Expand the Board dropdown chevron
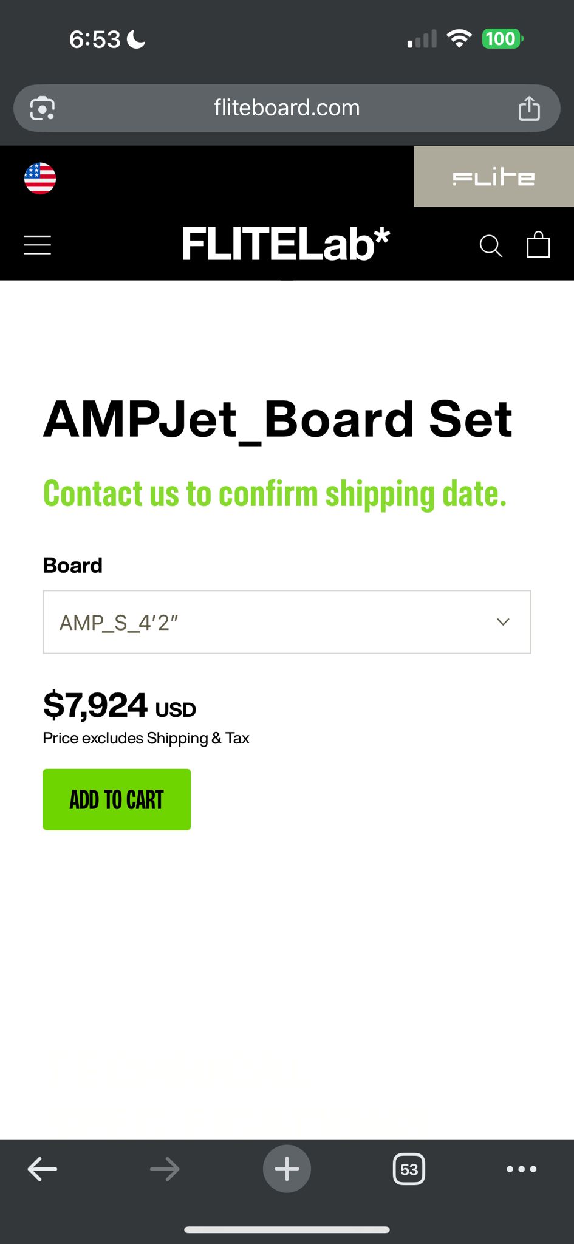Screen dimensions: 574x1244 503,622
